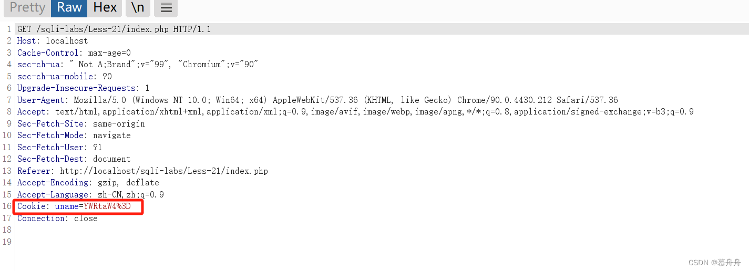
Task: Click the Sec-Fetch-Dest document value
Action: pos(112,159)
